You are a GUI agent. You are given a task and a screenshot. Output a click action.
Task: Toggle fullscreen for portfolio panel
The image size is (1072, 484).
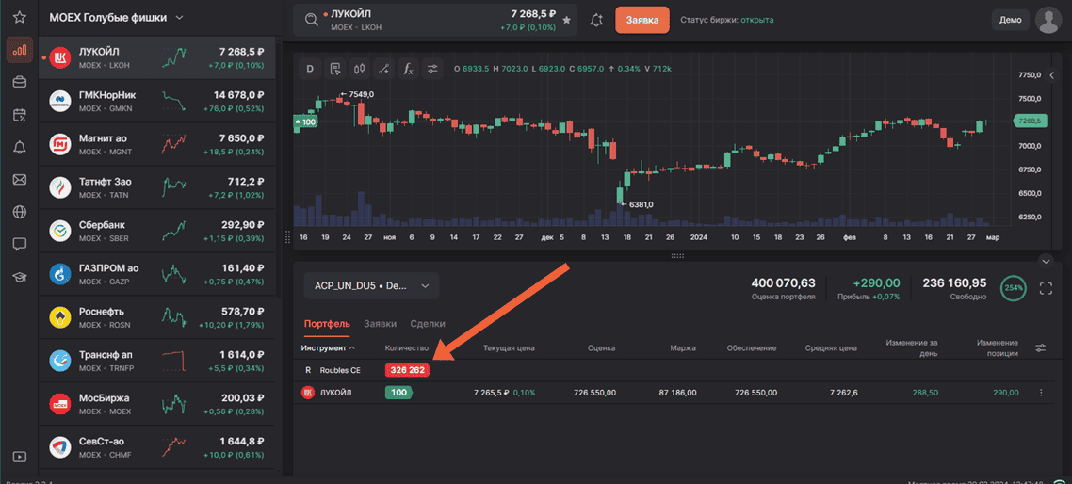1046,288
